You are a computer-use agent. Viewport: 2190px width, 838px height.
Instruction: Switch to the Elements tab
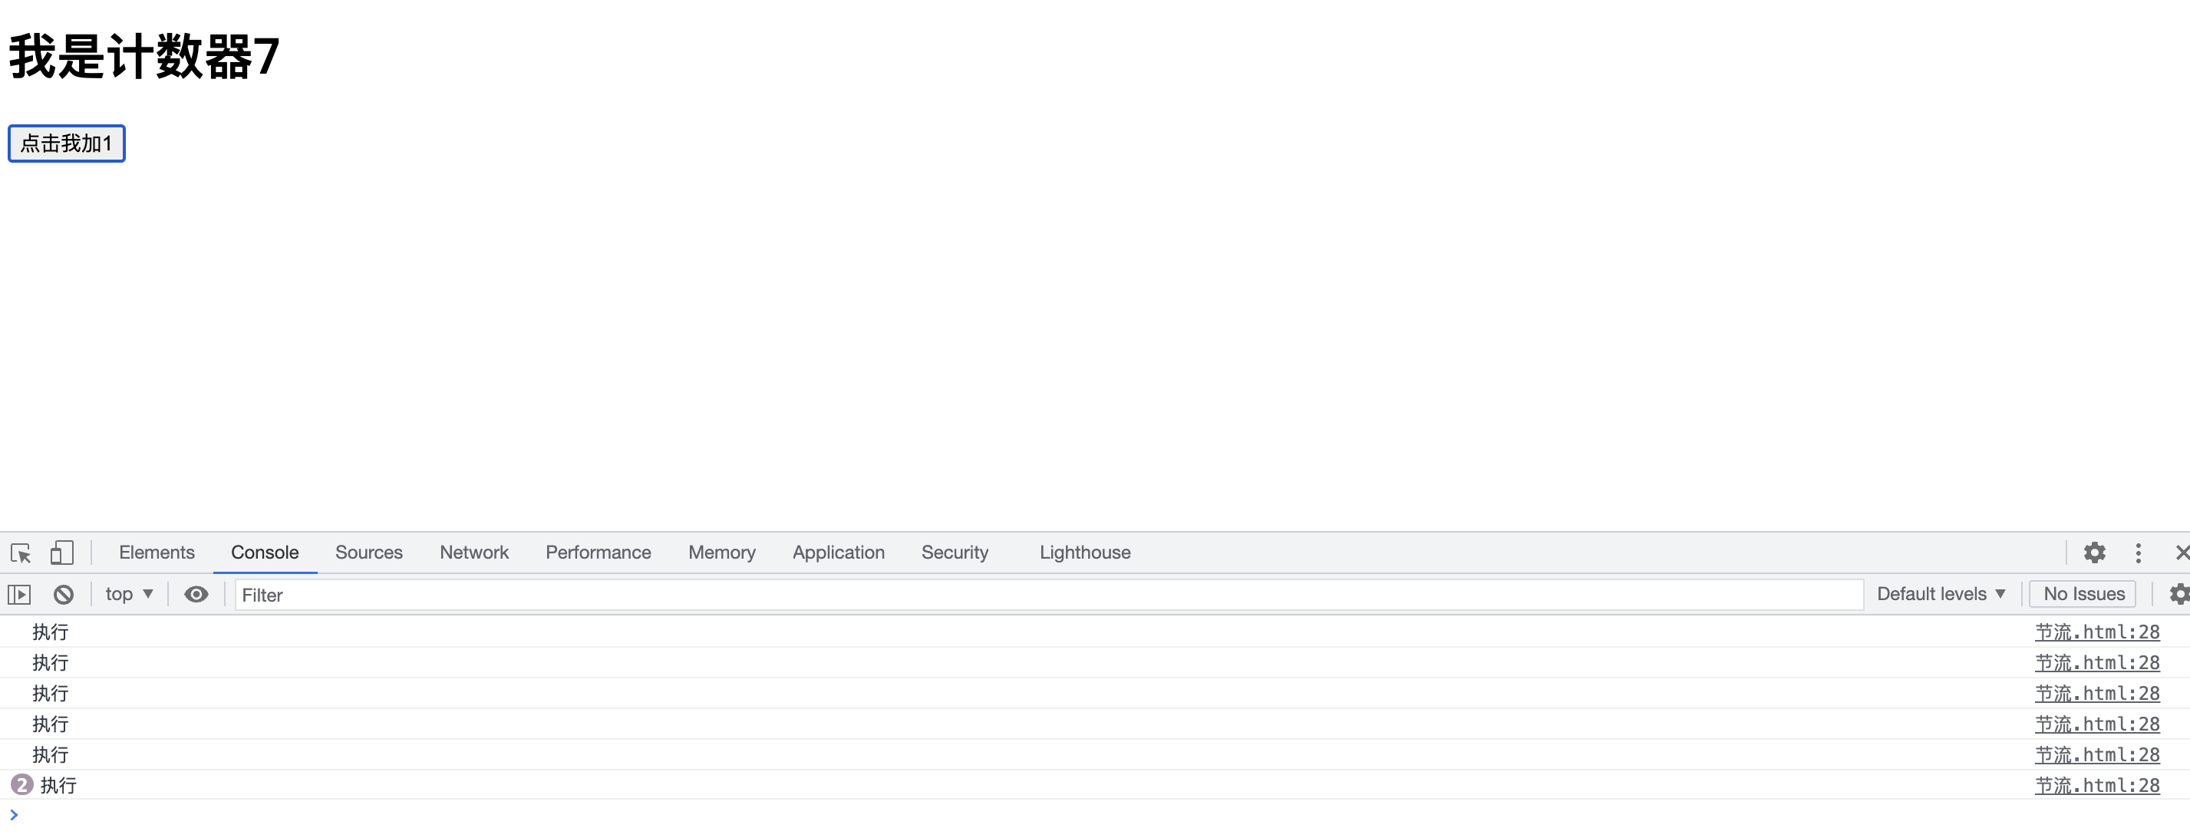(157, 553)
